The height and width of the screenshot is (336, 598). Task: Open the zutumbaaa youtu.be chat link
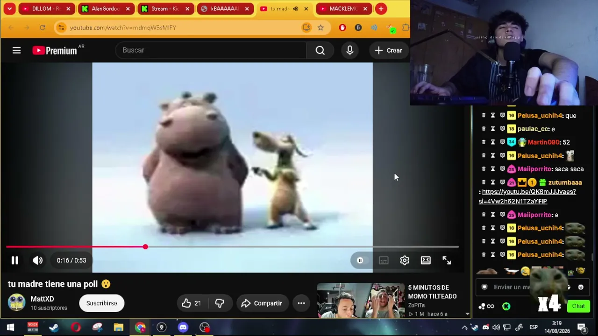(527, 196)
